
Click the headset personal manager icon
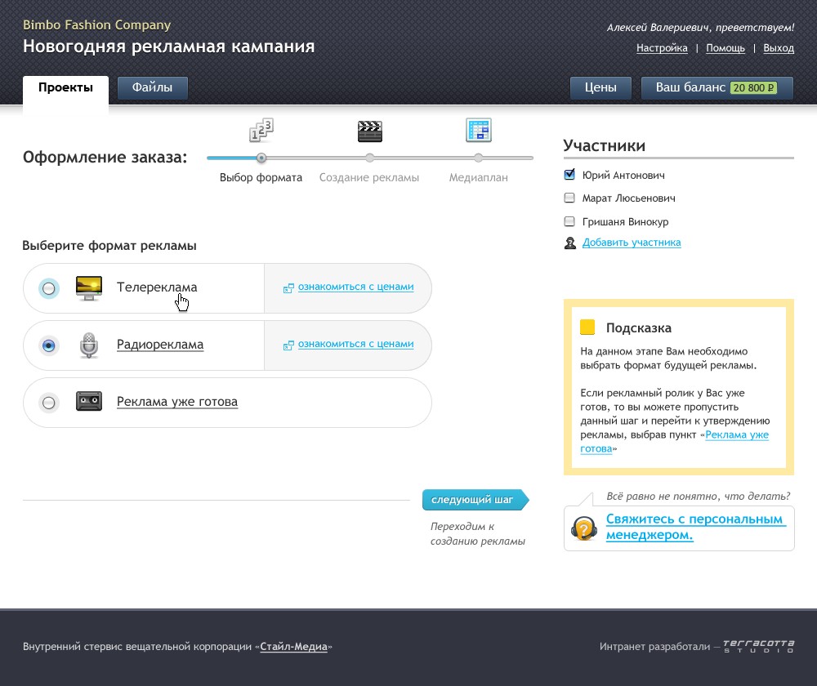pos(583,528)
